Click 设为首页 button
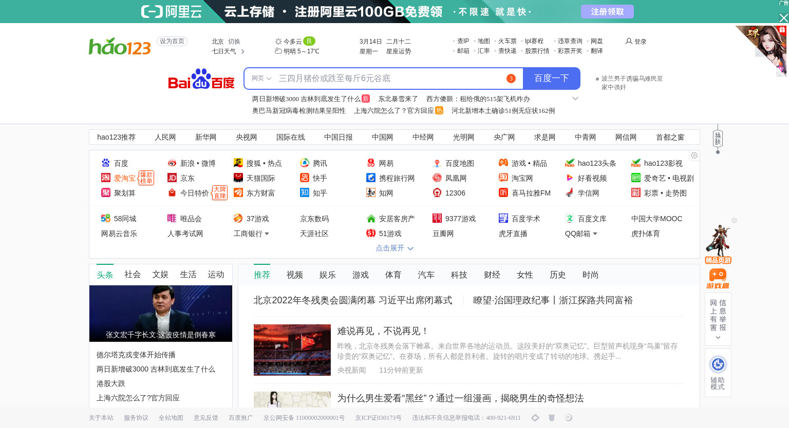Screen dimensions: 789x428 pos(172,41)
